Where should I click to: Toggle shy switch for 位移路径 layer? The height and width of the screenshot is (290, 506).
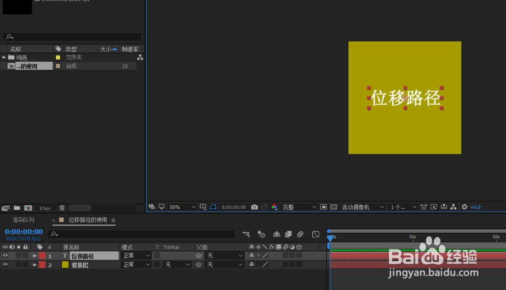tap(251, 256)
